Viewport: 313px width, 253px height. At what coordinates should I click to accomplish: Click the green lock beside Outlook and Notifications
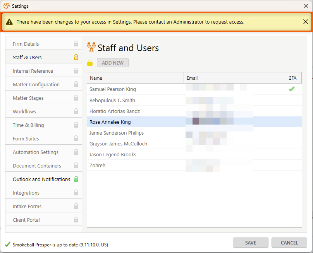pyautogui.click(x=76, y=179)
